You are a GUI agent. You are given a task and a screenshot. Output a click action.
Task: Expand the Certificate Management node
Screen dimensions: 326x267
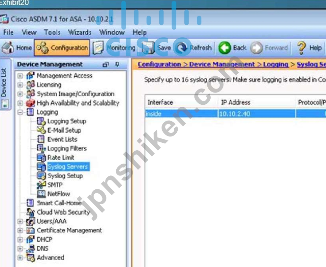click(x=20, y=231)
